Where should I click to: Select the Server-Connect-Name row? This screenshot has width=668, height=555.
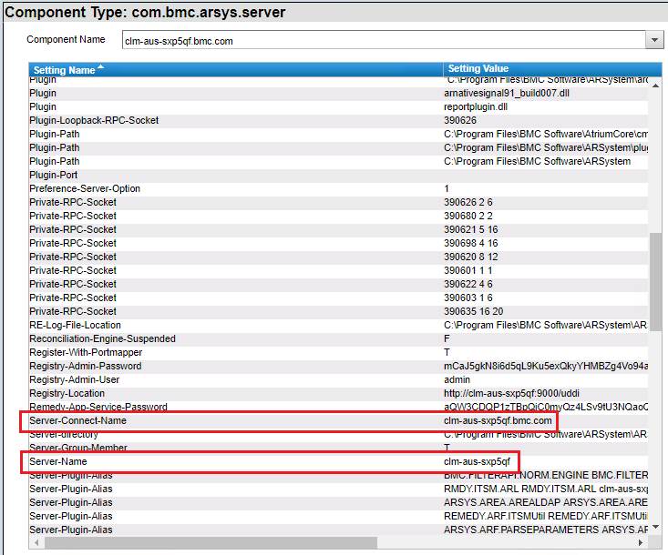339,420
